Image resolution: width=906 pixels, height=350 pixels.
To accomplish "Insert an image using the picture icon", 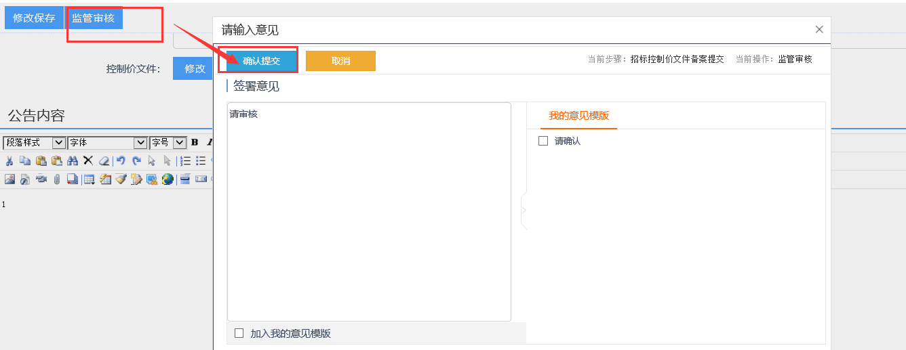I will point(9,179).
